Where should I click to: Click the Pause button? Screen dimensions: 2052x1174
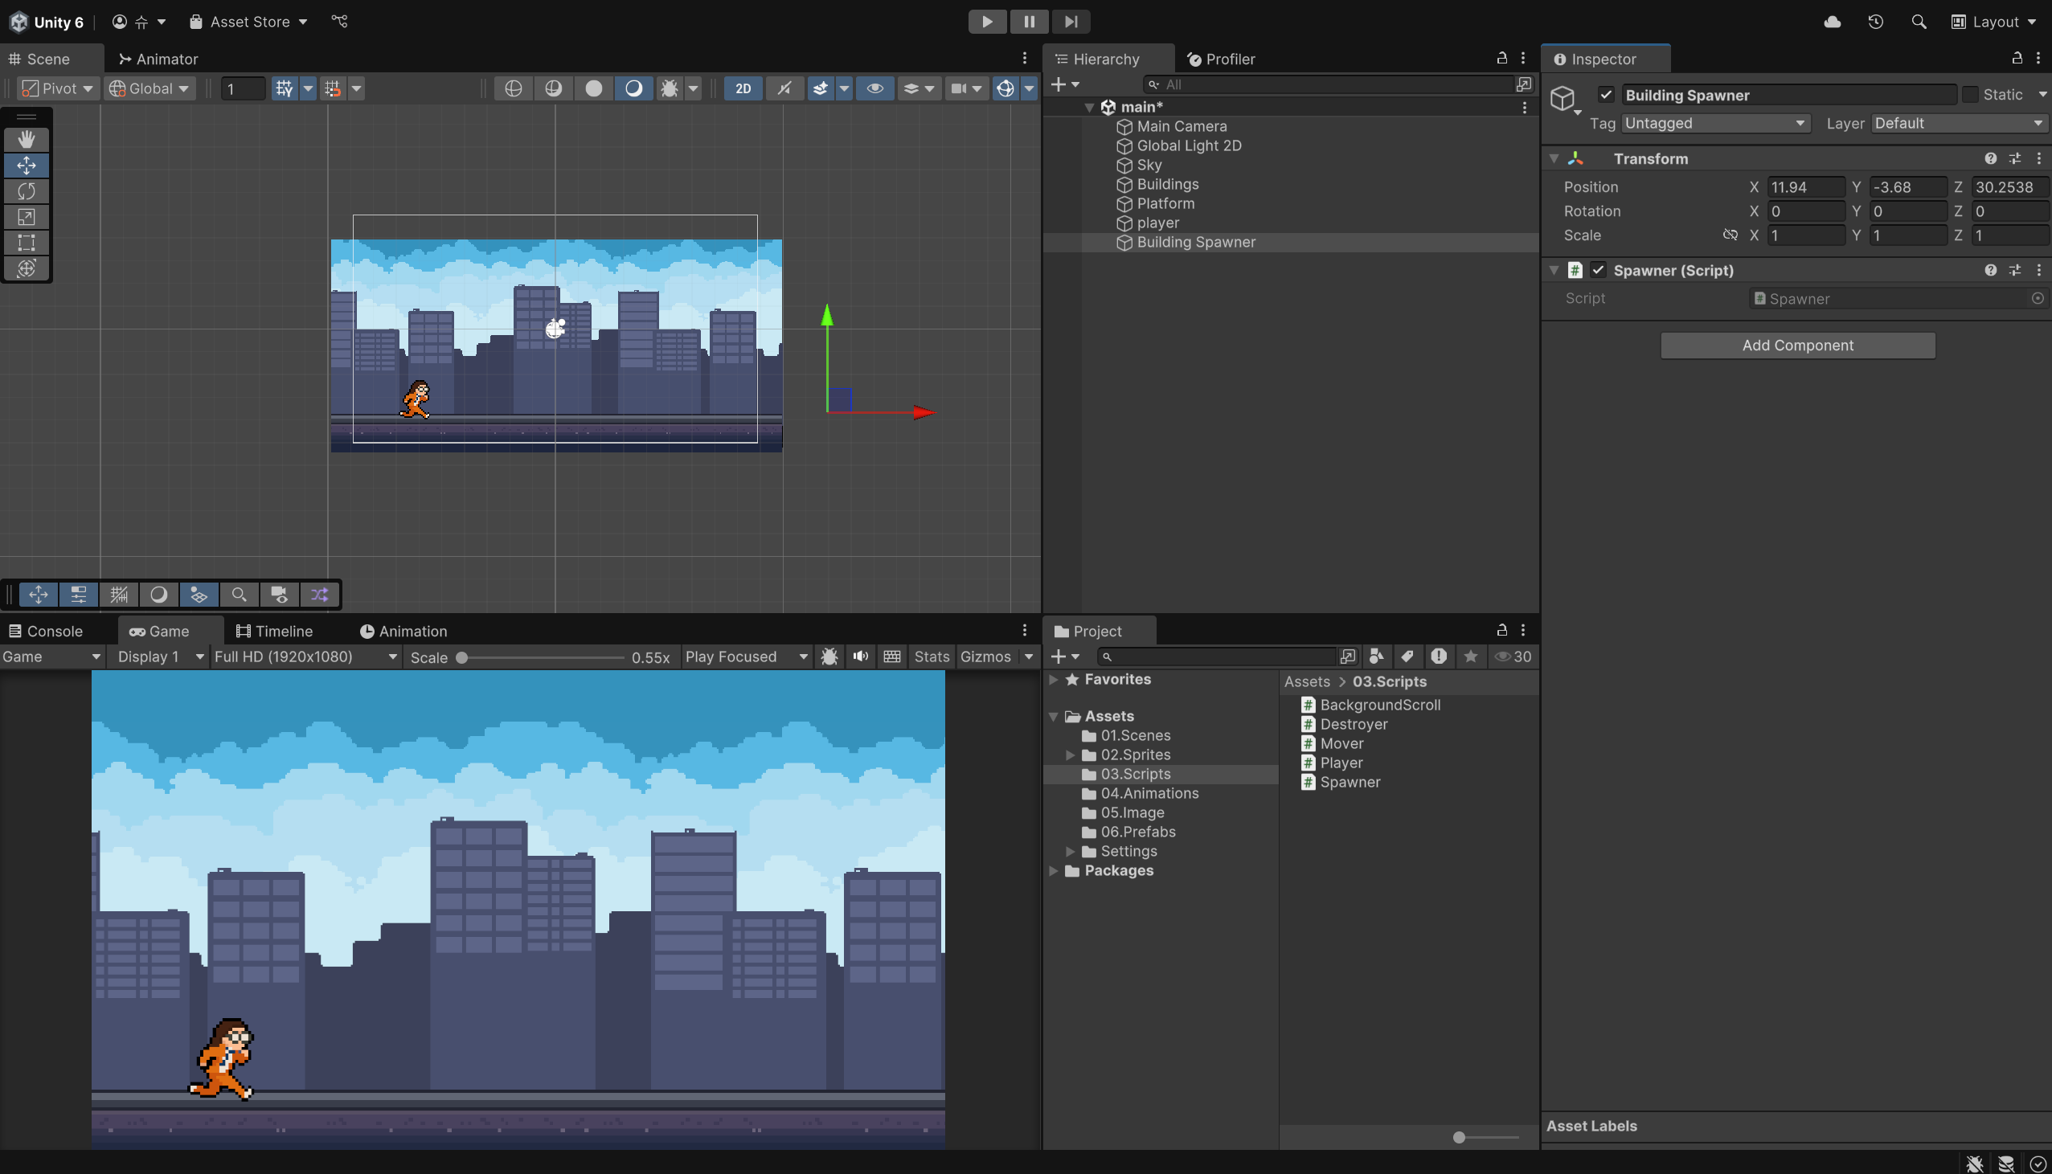pos(1029,22)
